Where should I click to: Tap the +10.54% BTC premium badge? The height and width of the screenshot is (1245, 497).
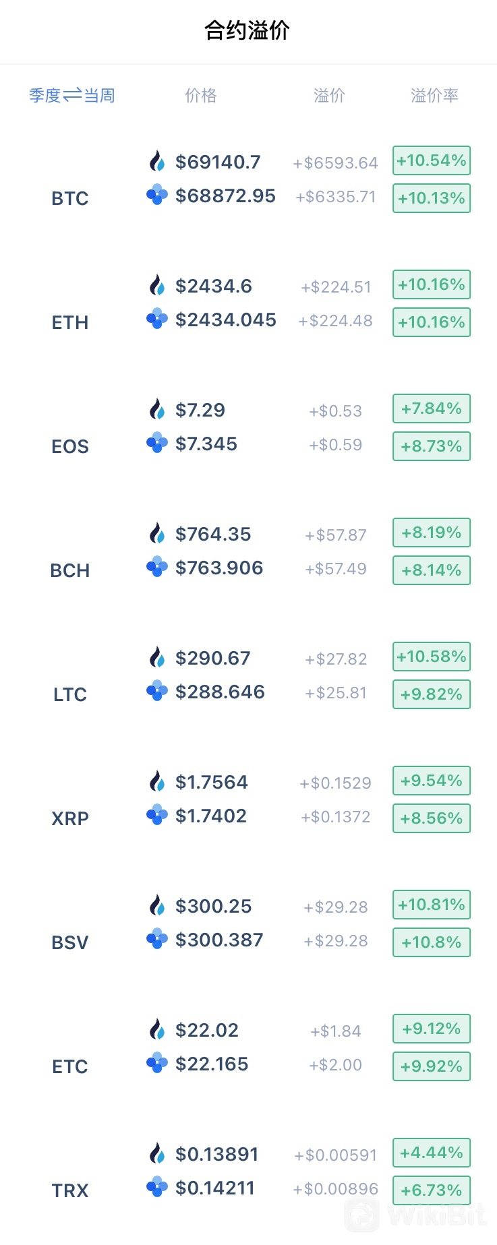tap(432, 160)
